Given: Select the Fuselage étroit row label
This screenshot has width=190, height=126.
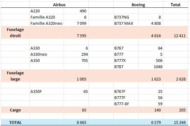Looking at the screenshot, I should click(15, 33).
